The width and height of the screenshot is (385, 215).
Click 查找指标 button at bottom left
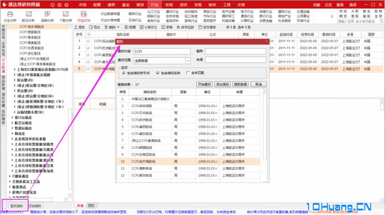point(17,206)
